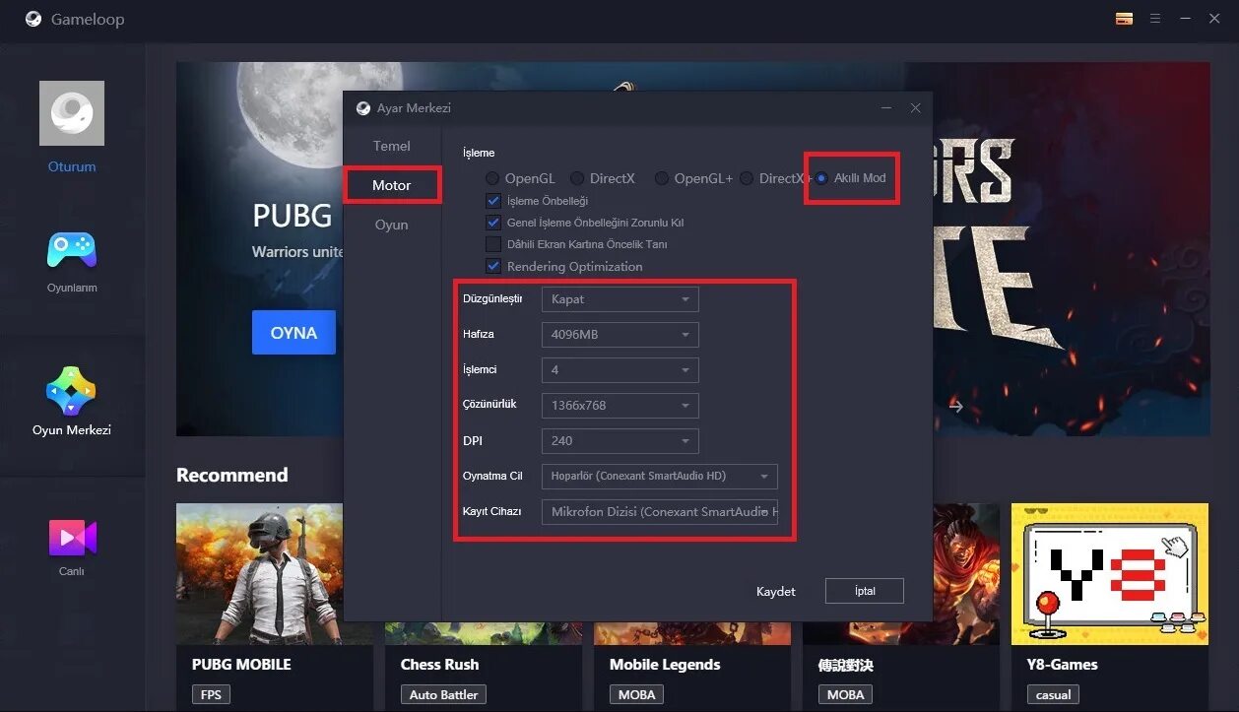Enable Dâhili Ekran Kartına Öncelik Tanı

coord(493,244)
